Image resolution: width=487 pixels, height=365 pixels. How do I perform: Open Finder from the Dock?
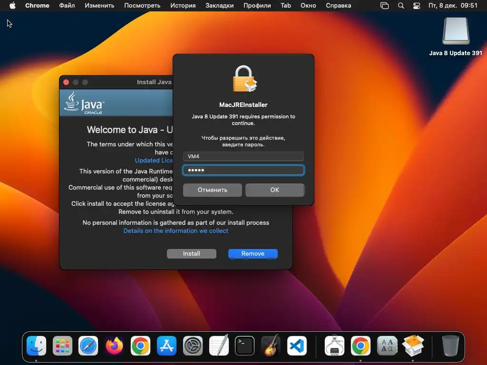coord(36,346)
